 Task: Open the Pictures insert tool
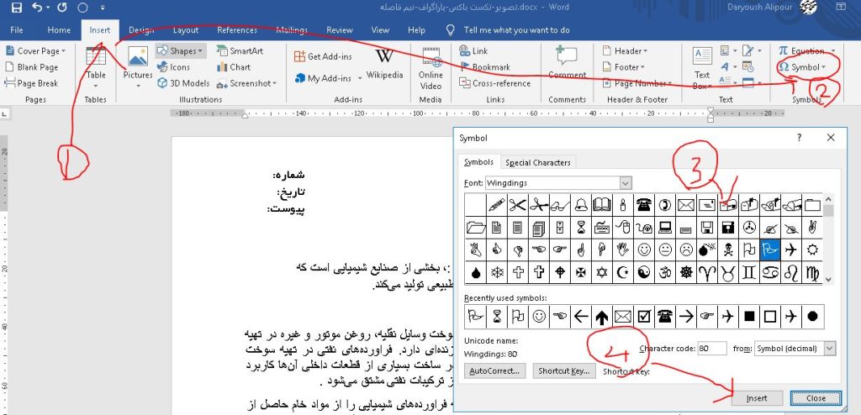138,64
